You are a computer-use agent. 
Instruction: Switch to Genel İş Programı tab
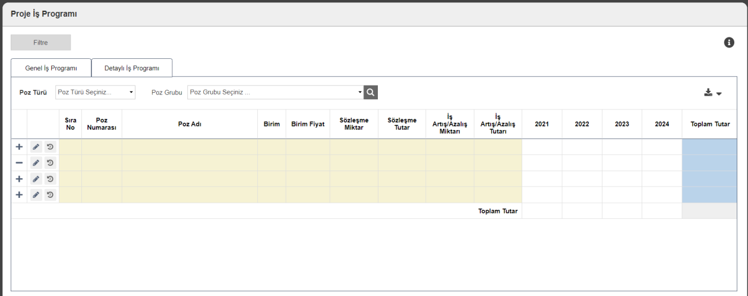(x=51, y=68)
